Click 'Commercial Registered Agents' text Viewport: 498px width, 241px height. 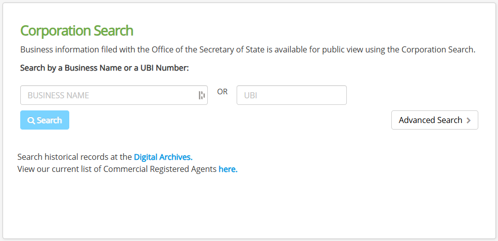(x=160, y=169)
